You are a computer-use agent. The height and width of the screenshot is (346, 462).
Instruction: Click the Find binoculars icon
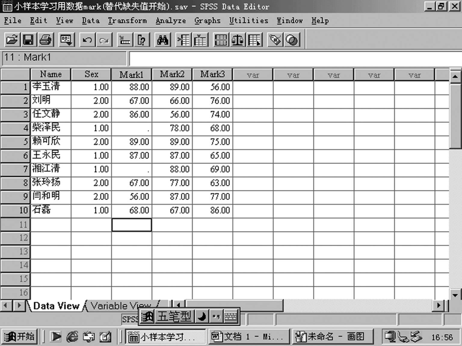click(162, 40)
